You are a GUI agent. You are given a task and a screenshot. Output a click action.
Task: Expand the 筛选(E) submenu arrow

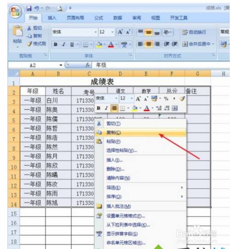[182, 187]
